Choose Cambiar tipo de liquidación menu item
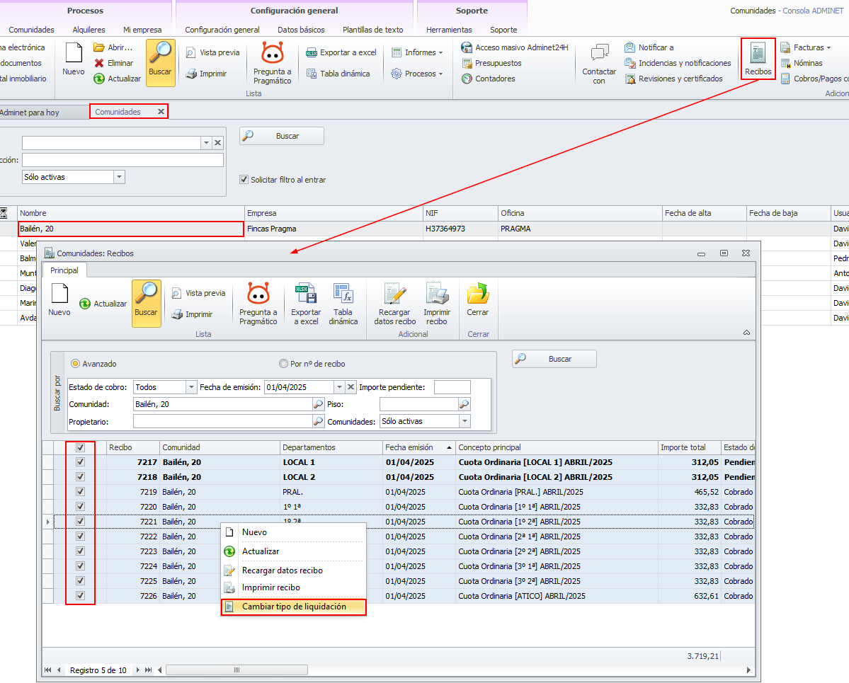849x683 pixels. [x=293, y=607]
